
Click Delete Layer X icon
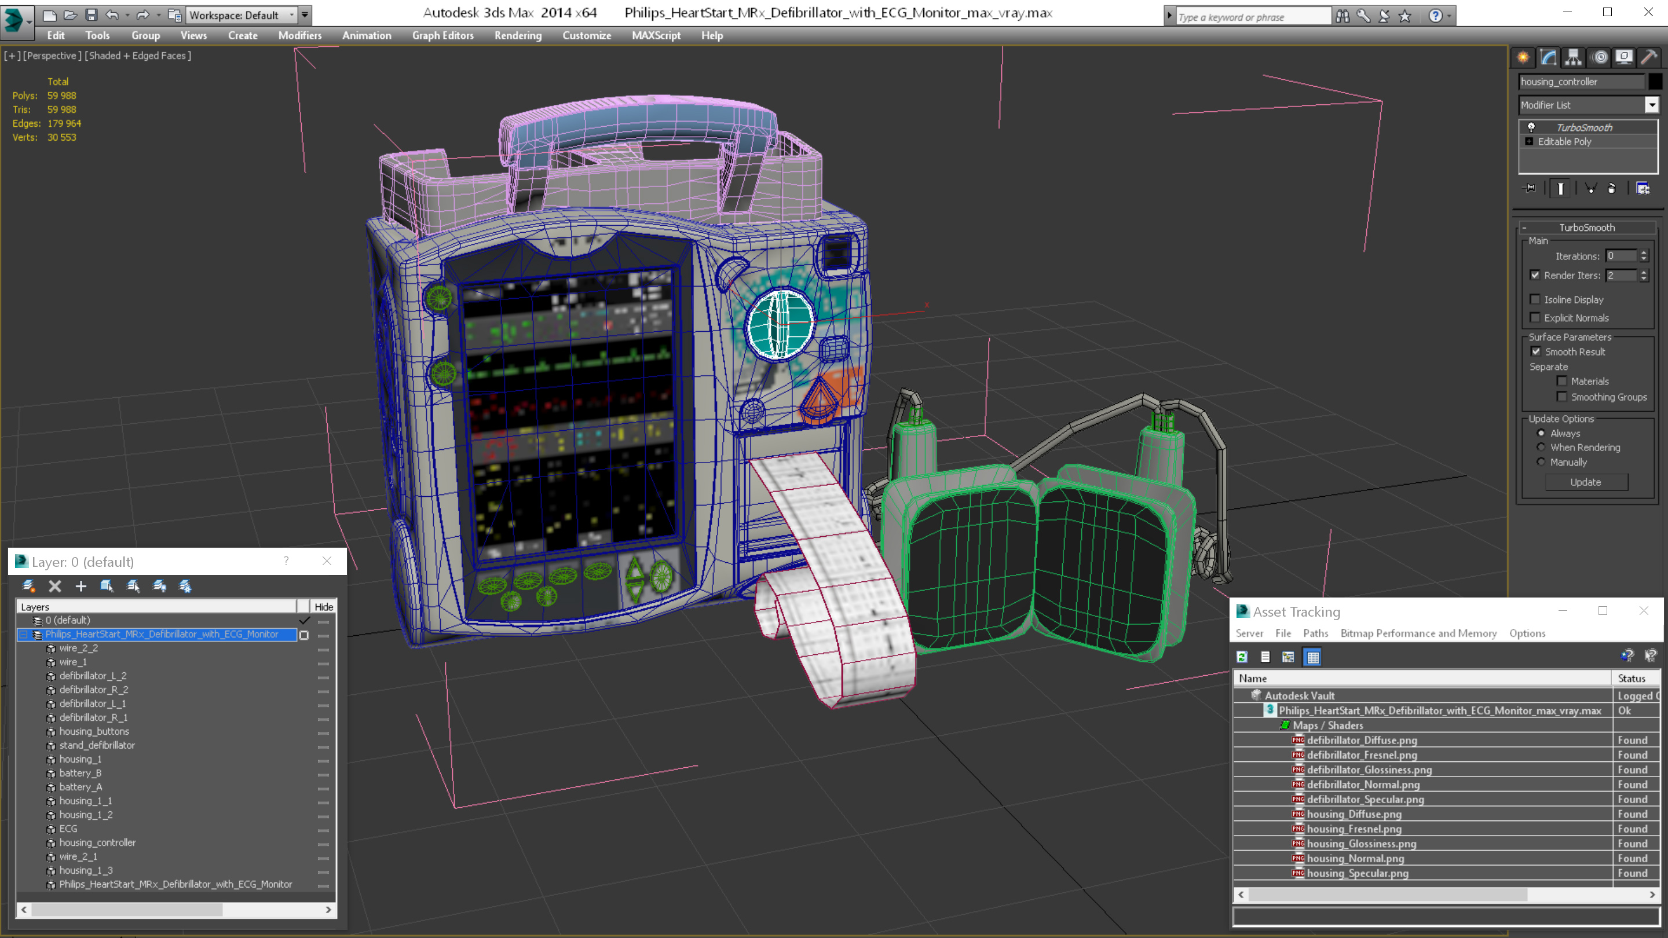tap(55, 586)
